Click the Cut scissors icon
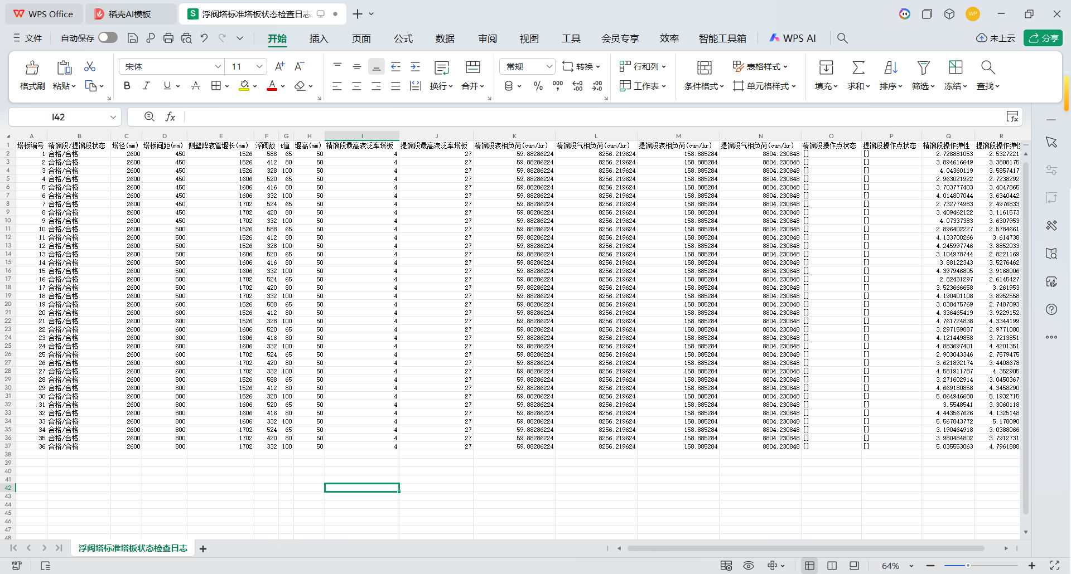The image size is (1071, 574). click(x=90, y=67)
